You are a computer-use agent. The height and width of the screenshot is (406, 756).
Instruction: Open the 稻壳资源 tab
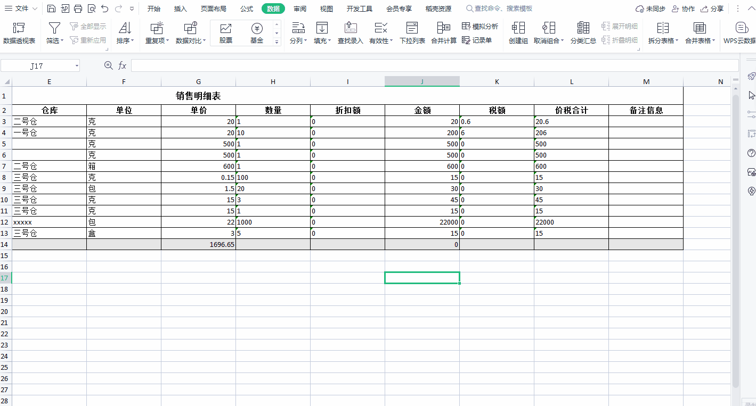(x=438, y=9)
